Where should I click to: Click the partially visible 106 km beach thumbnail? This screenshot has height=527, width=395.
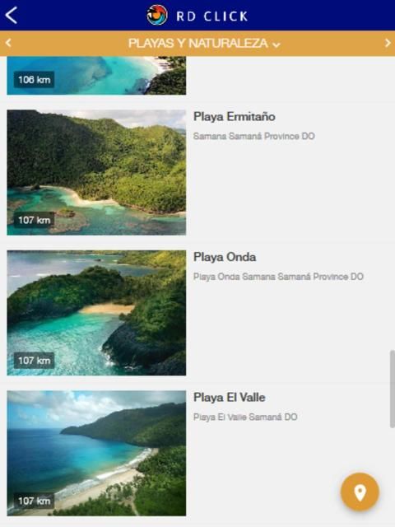pyautogui.click(x=96, y=76)
